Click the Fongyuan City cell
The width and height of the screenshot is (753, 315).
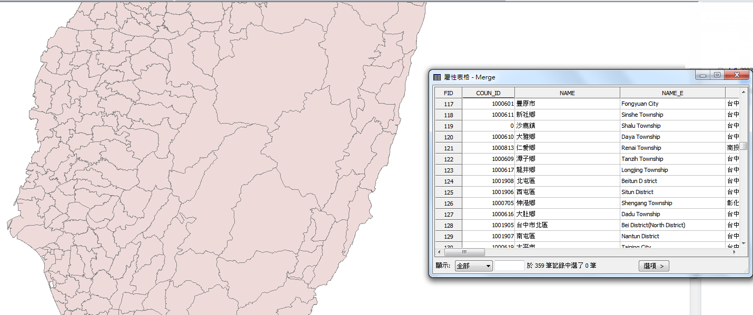pyautogui.click(x=672, y=104)
